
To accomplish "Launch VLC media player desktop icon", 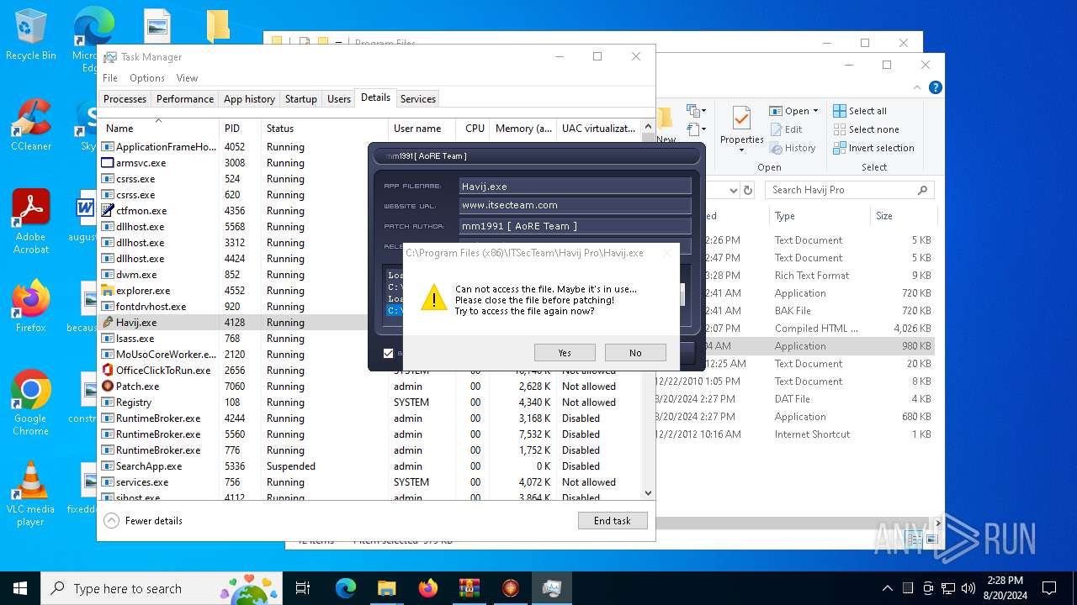I will point(30,494).
